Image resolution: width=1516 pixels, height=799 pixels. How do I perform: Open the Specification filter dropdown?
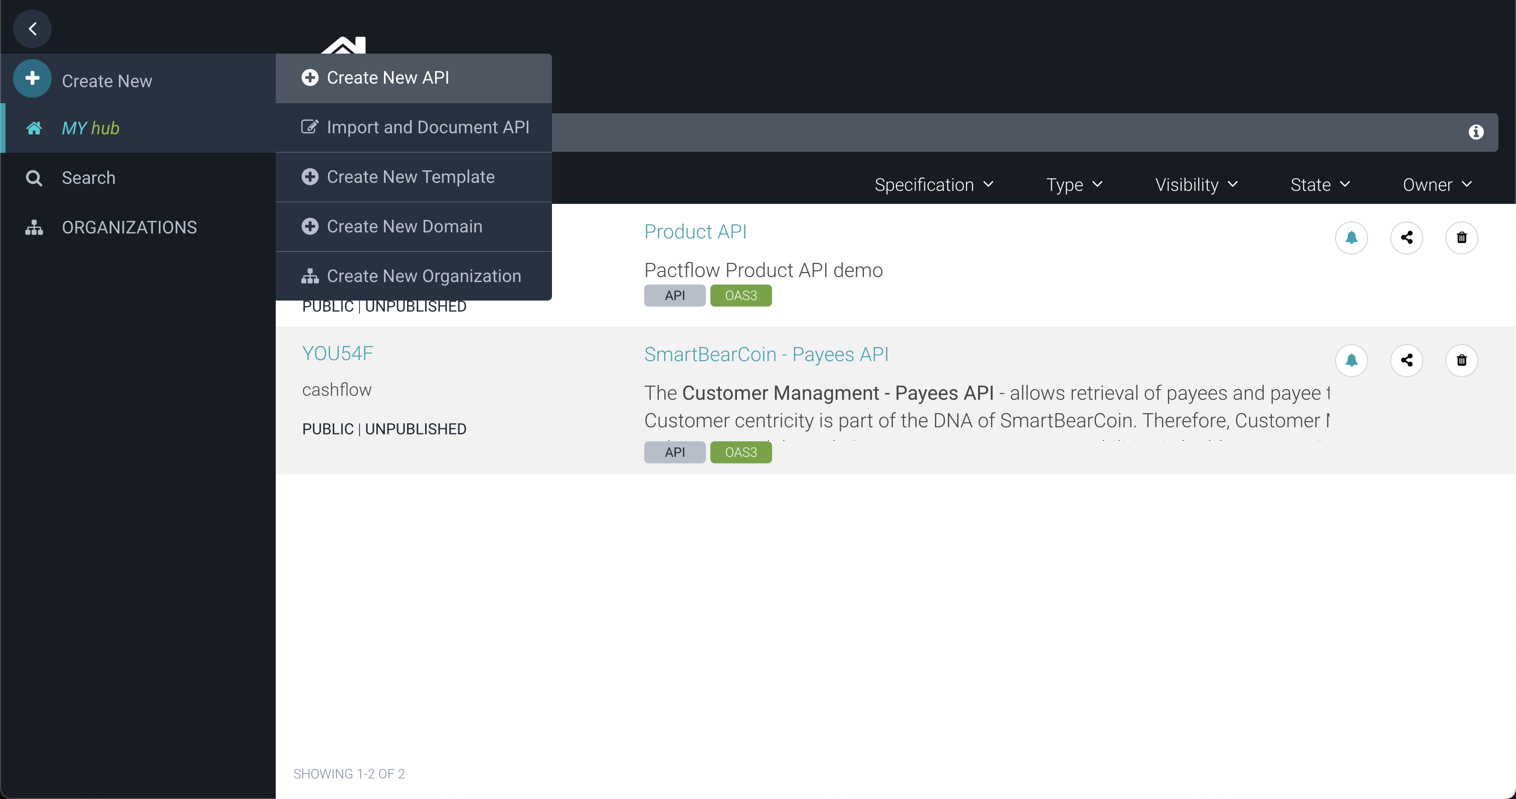point(933,185)
